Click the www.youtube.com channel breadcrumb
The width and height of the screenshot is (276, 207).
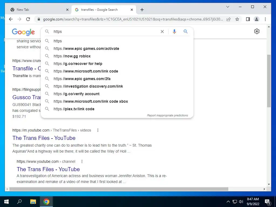click(46, 161)
